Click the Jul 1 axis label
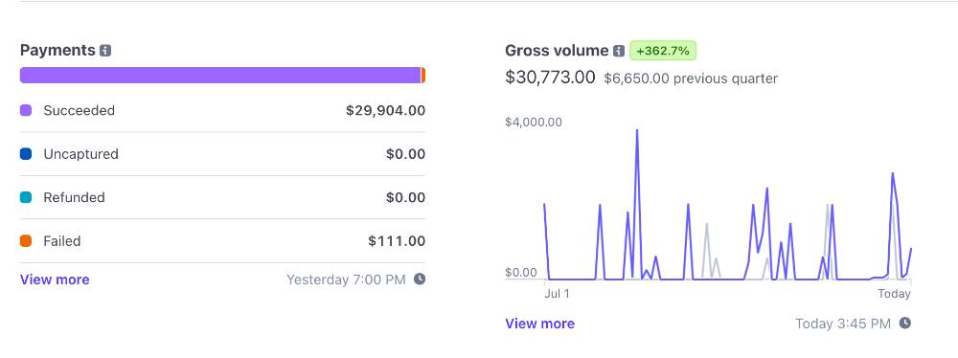Image resolution: width=958 pixels, height=358 pixels. (x=557, y=294)
